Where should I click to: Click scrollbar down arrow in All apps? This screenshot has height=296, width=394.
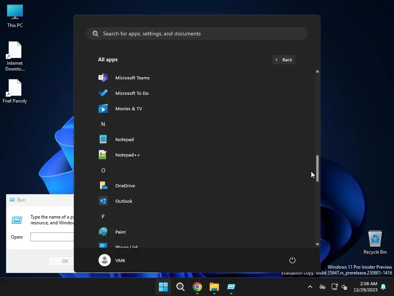click(x=317, y=244)
